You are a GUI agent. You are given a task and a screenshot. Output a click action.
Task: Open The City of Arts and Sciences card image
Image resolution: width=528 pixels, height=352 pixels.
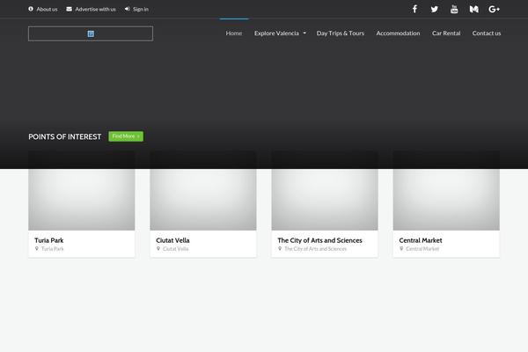(325, 191)
